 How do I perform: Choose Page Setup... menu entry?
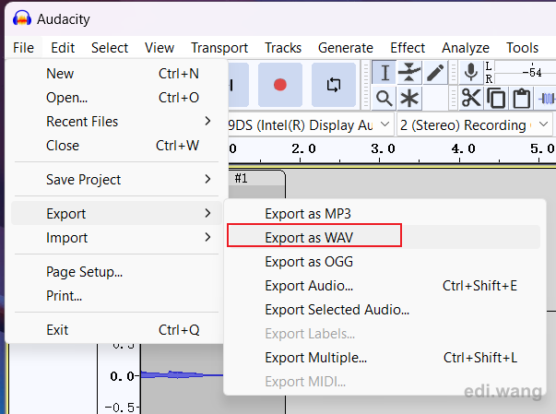[x=116, y=272]
